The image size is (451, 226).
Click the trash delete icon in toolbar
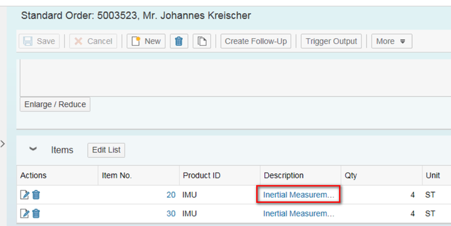[x=179, y=41]
